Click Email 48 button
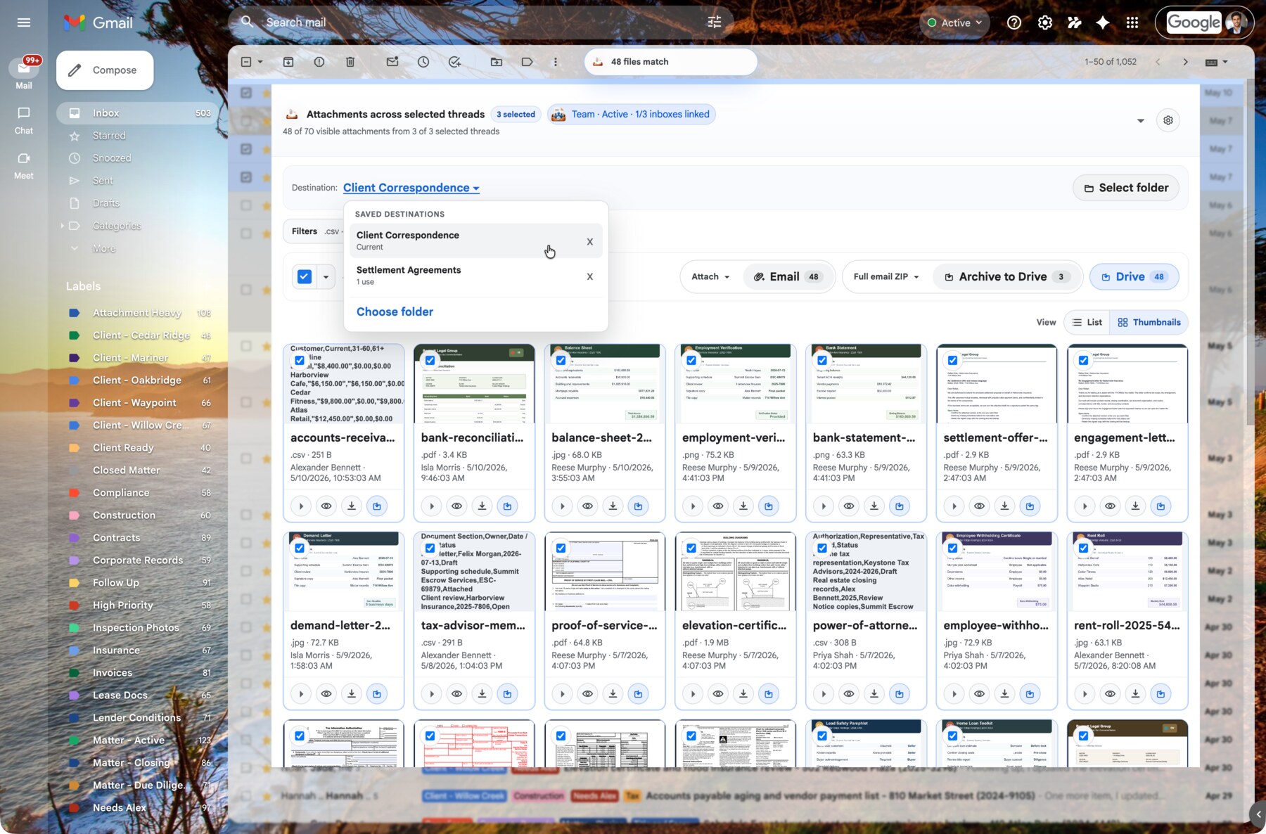Image resolution: width=1266 pixels, height=834 pixels. pos(787,277)
